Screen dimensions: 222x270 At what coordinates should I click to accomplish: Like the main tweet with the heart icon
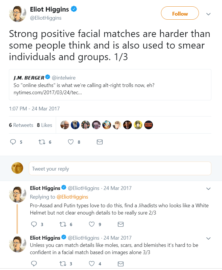[71, 142]
